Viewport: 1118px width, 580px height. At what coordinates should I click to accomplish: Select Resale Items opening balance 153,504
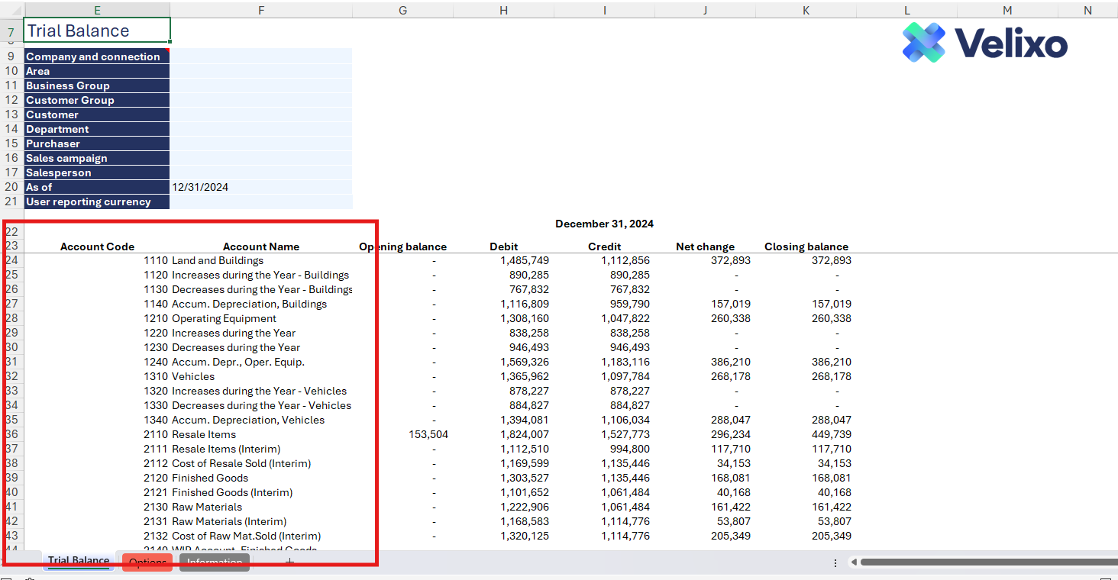428,434
